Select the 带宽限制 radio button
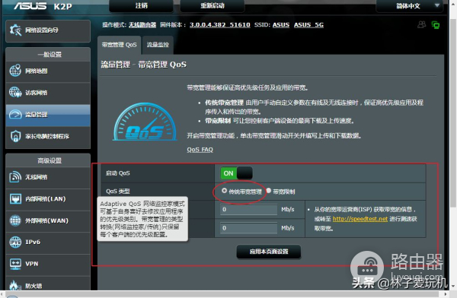 point(268,191)
